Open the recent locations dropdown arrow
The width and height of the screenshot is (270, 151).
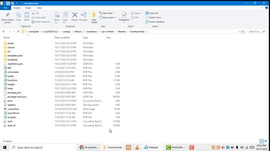pos(14,31)
